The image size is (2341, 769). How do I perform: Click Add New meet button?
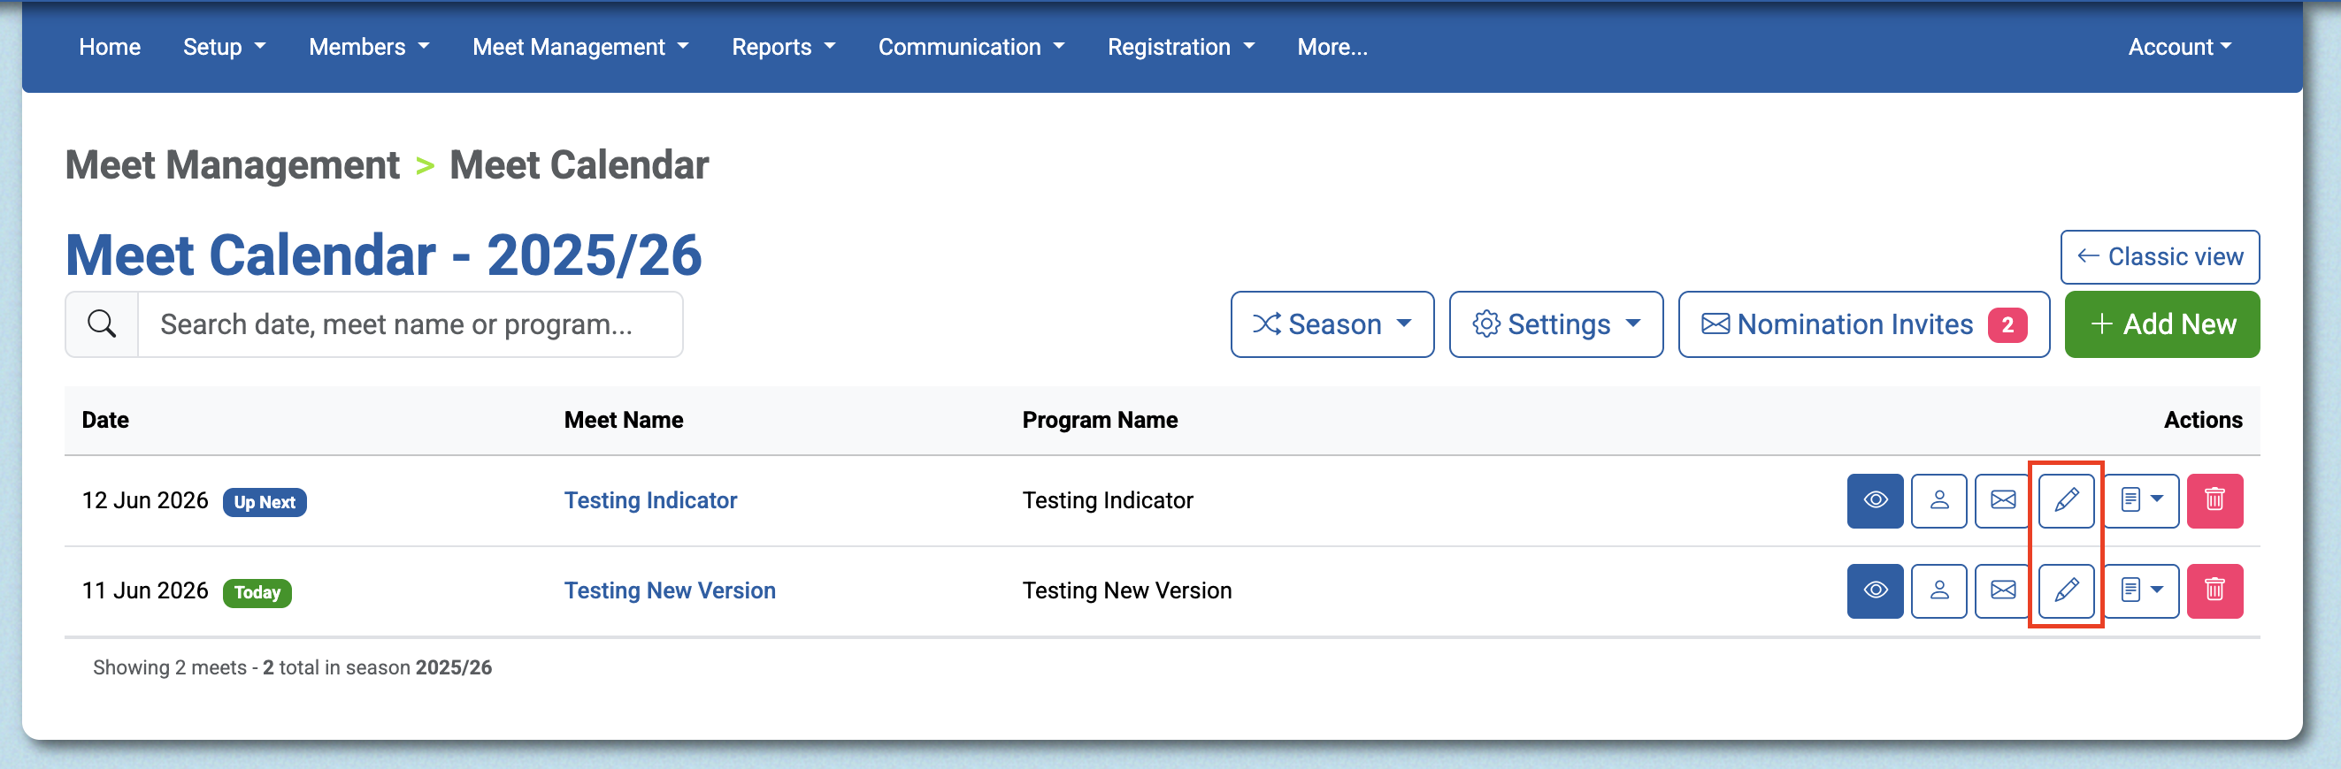(x=2162, y=324)
